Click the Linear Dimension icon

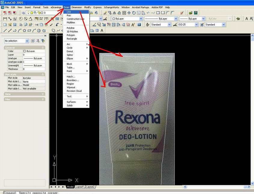[5, 19]
